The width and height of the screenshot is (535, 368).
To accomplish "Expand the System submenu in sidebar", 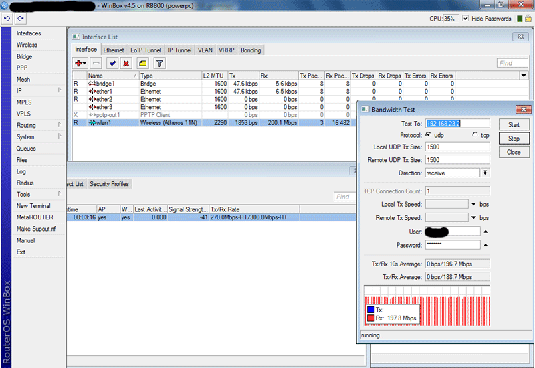I will pos(60,136).
